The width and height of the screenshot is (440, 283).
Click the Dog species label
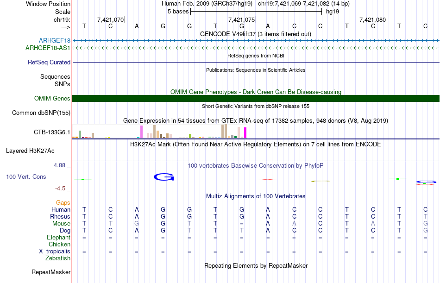(65, 231)
